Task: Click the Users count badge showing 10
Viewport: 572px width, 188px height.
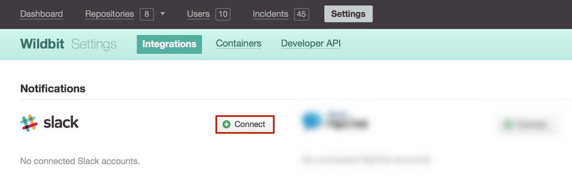Action: (x=223, y=14)
